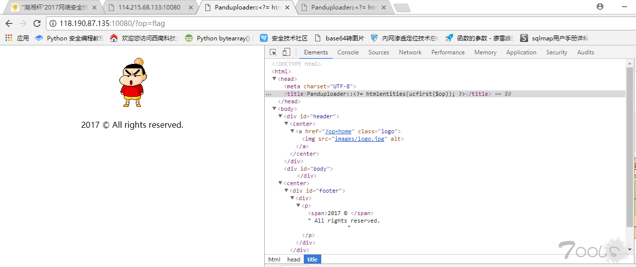Select the html breadcrumb

click(274, 259)
